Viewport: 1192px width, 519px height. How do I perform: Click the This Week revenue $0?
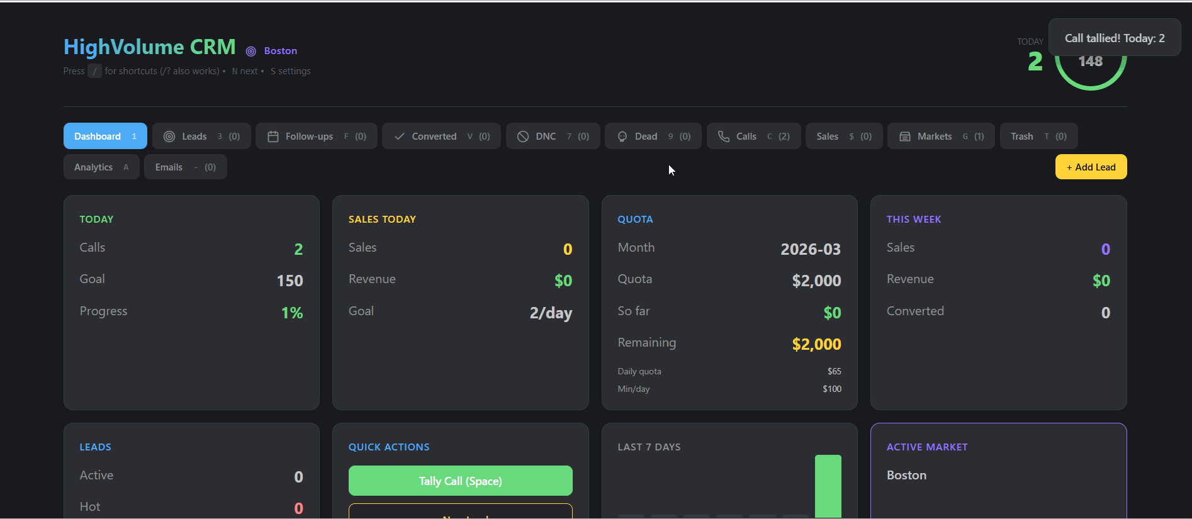(1101, 281)
